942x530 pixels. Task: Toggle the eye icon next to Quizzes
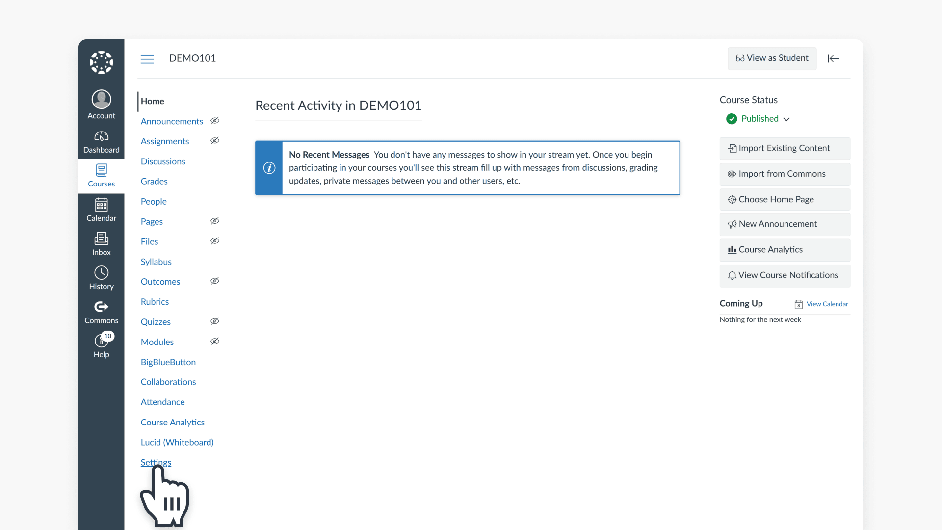coord(215,321)
